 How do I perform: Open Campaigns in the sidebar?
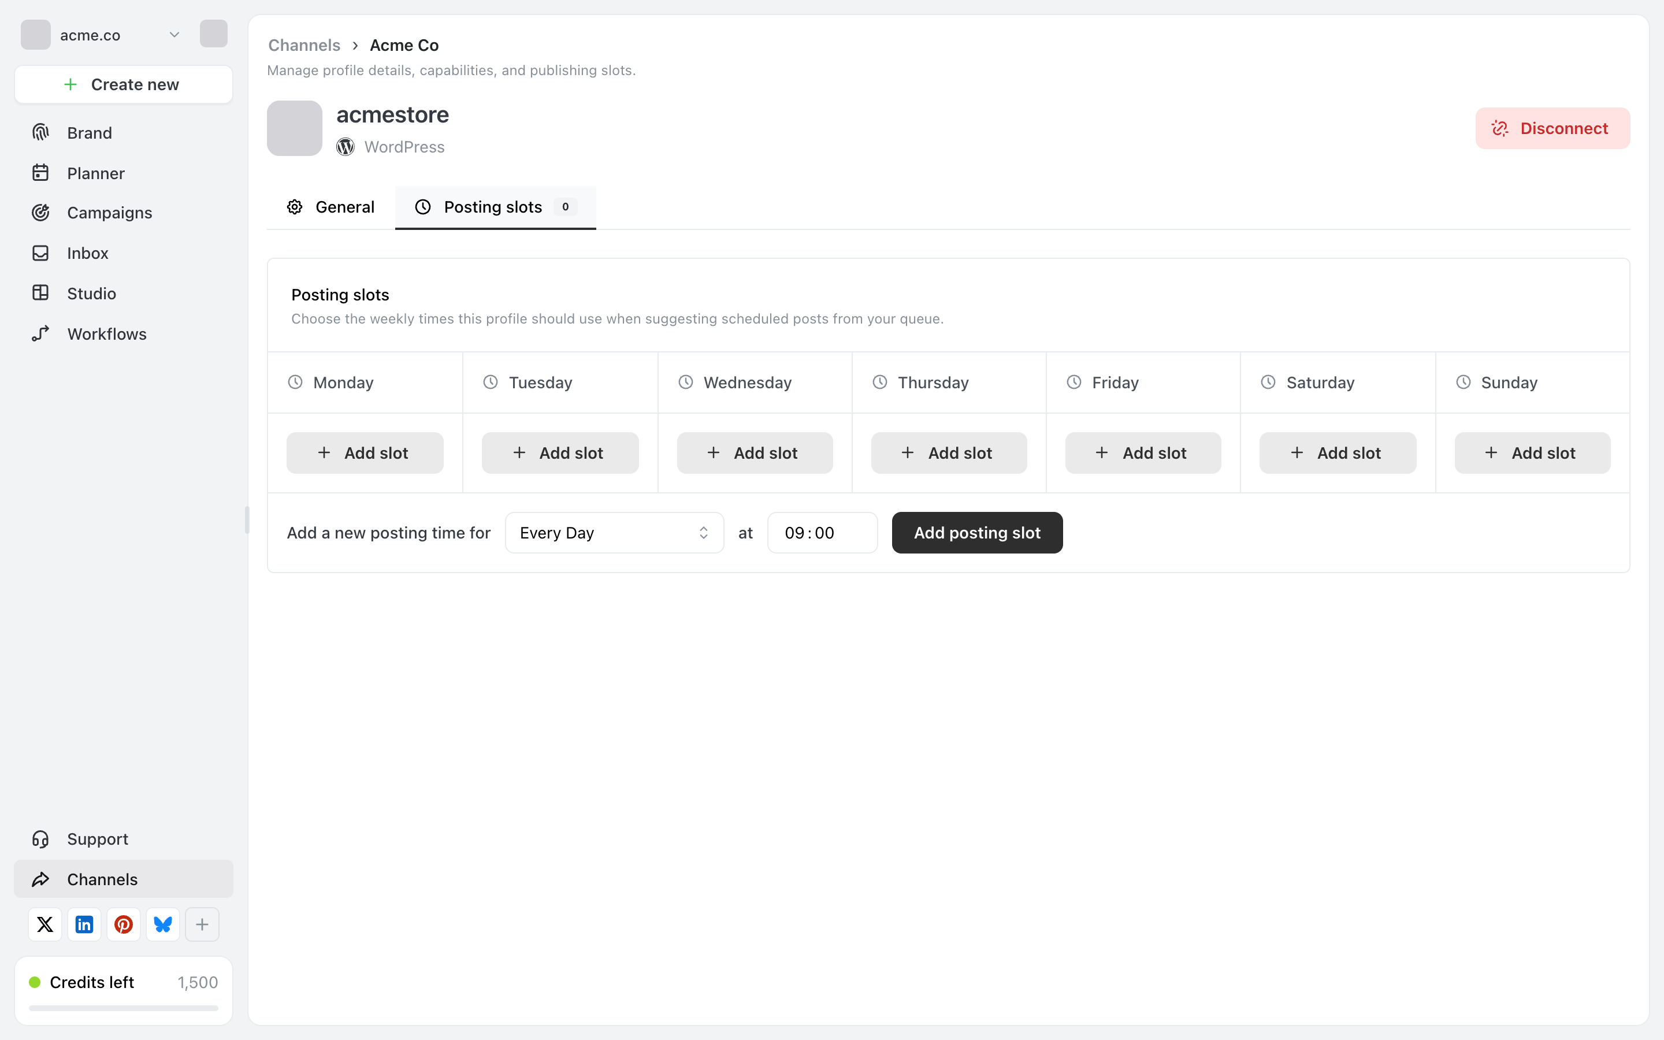click(x=124, y=213)
